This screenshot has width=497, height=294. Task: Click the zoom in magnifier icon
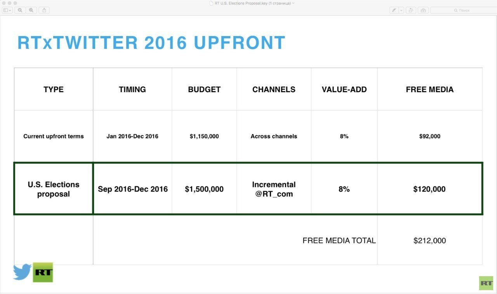[31, 10]
